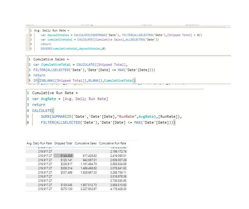Select the $238,917 shipped total cell
Viewport: 249px width, 209px height.
pos(66,164)
